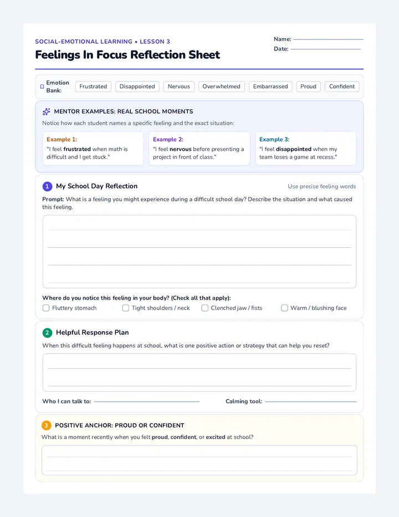Click the Helpful Response Plan heading
Viewport: 399px width, 517px height.
(x=92, y=332)
